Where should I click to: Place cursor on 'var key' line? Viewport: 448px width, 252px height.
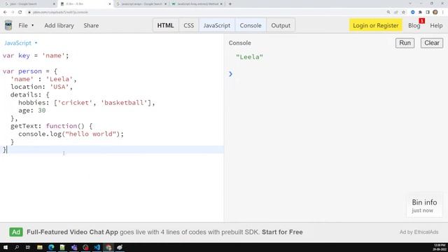(x=36, y=55)
